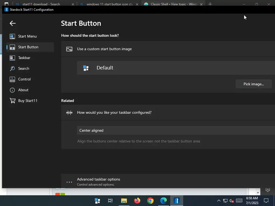The image size is (275, 206).
Task: Open a new browser tab with plus
Action: 210,4
